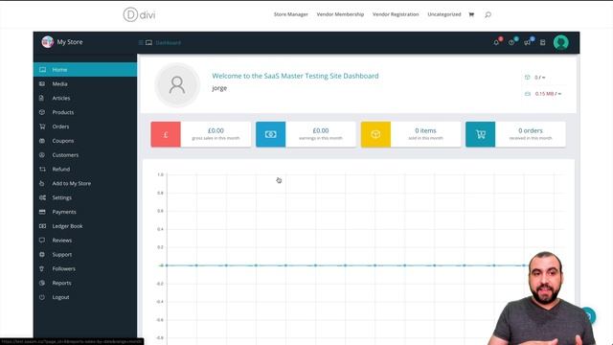This screenshot has width=613, height=345.
Task: Click the green user avatar in header
Action: point(561,42)
